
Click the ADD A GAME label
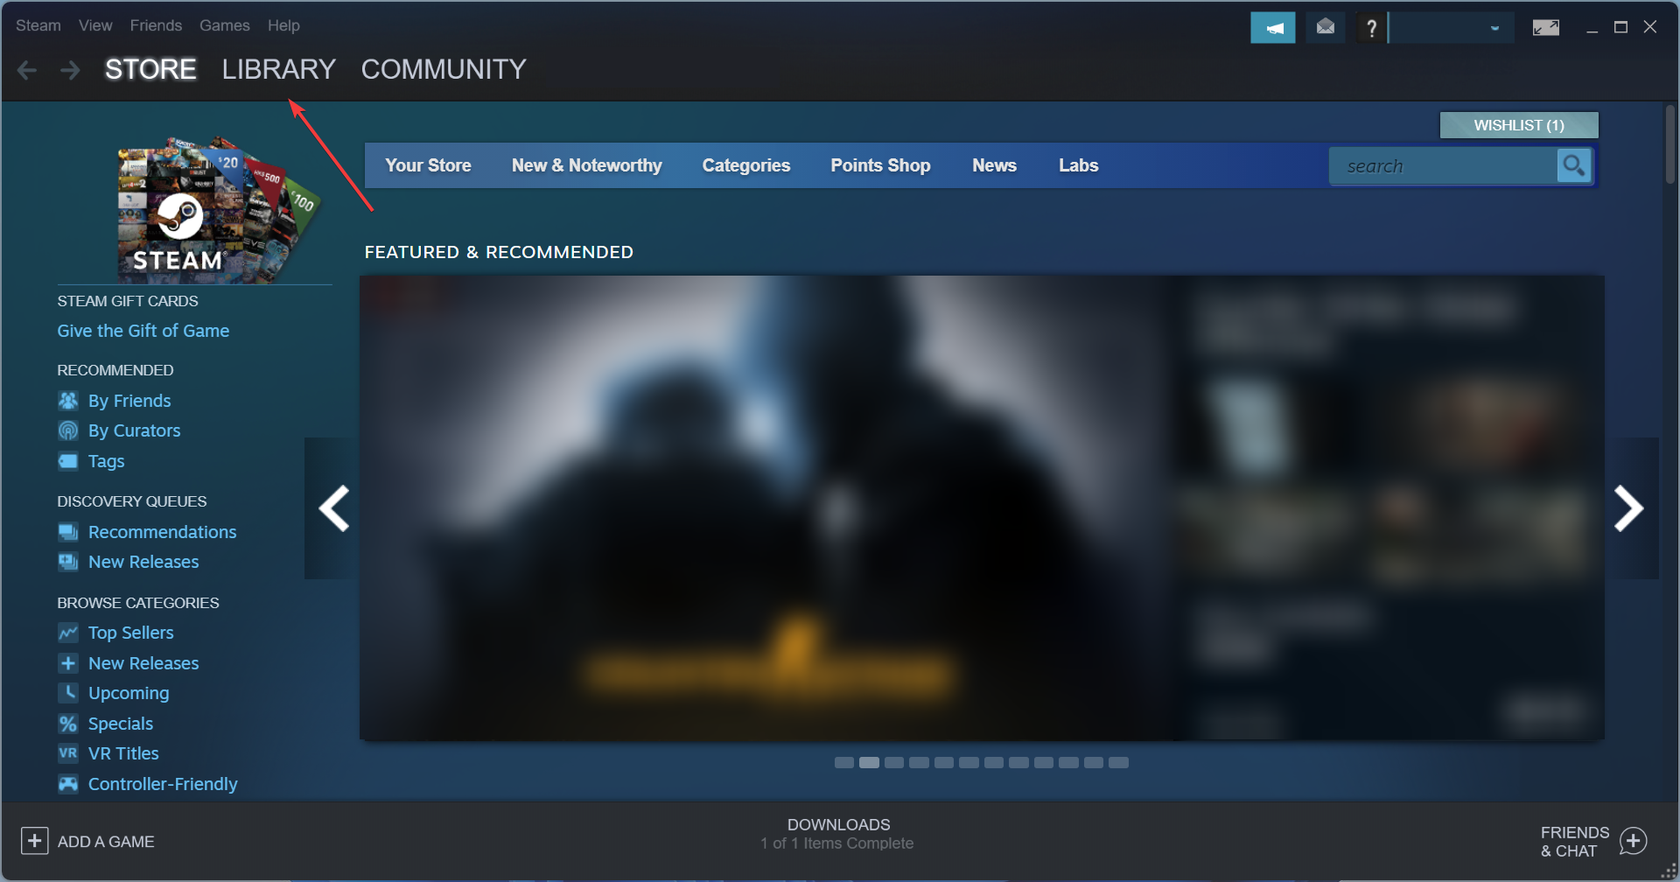[106, 842]
